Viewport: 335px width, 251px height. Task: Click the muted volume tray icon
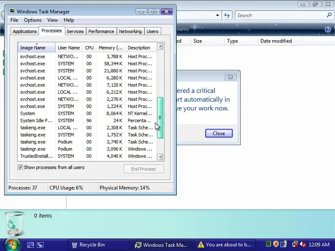coord(303,244)
